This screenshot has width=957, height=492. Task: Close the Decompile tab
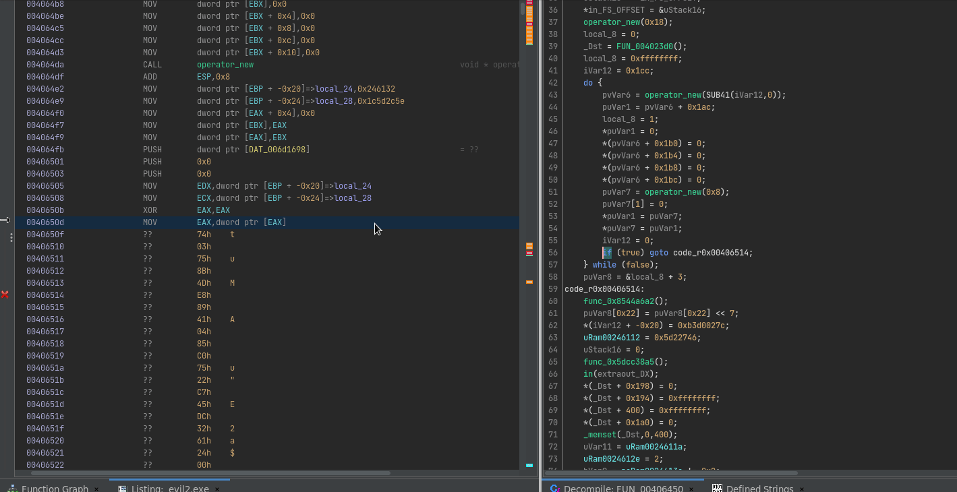pyautogui.click(x=692, y=489)
